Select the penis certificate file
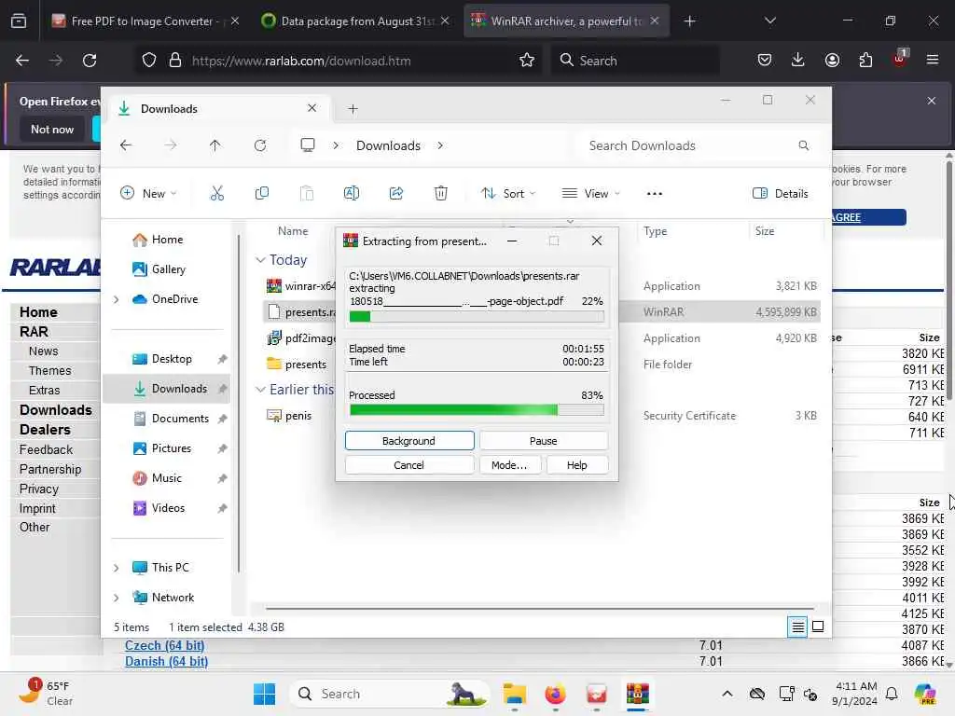Viewport: 955px width, 716px height. point(542,416)
